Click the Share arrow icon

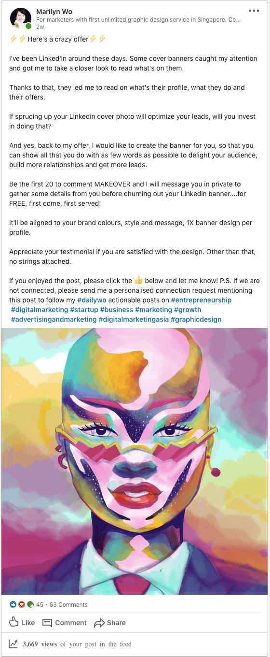99,623
